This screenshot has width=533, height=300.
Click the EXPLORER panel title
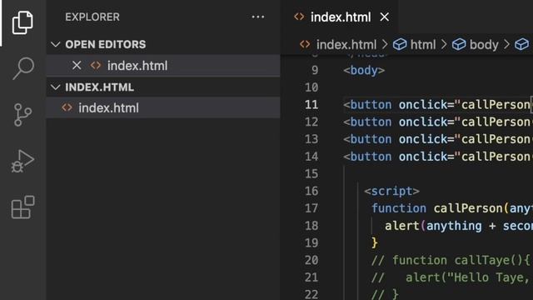(x=92, y=17)
